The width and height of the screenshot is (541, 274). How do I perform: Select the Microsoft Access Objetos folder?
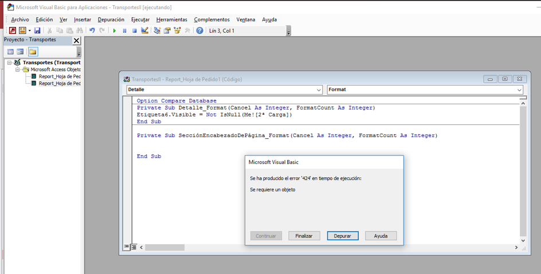click(x=56, y=69)
